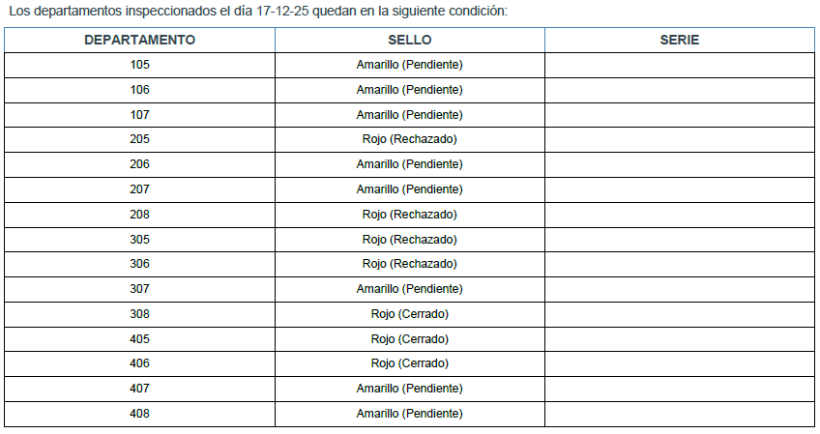
Task: Select department 106 cell
Action: coord(139,90)
